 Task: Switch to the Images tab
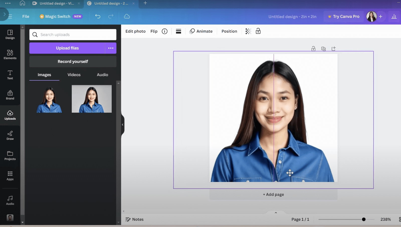click(x=44, y=75)
